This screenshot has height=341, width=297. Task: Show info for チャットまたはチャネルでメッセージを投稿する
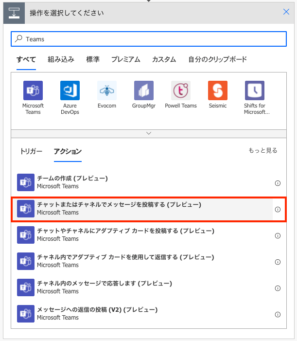(278, 210)
